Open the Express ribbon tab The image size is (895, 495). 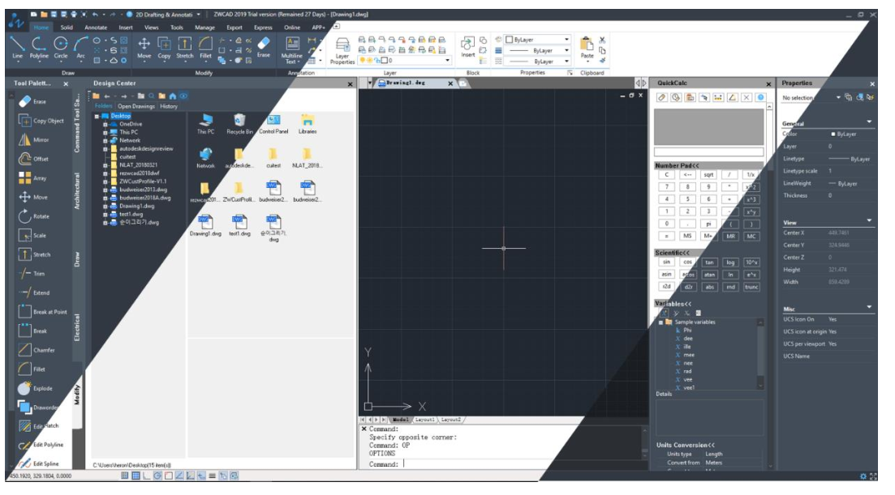(263, 28)
